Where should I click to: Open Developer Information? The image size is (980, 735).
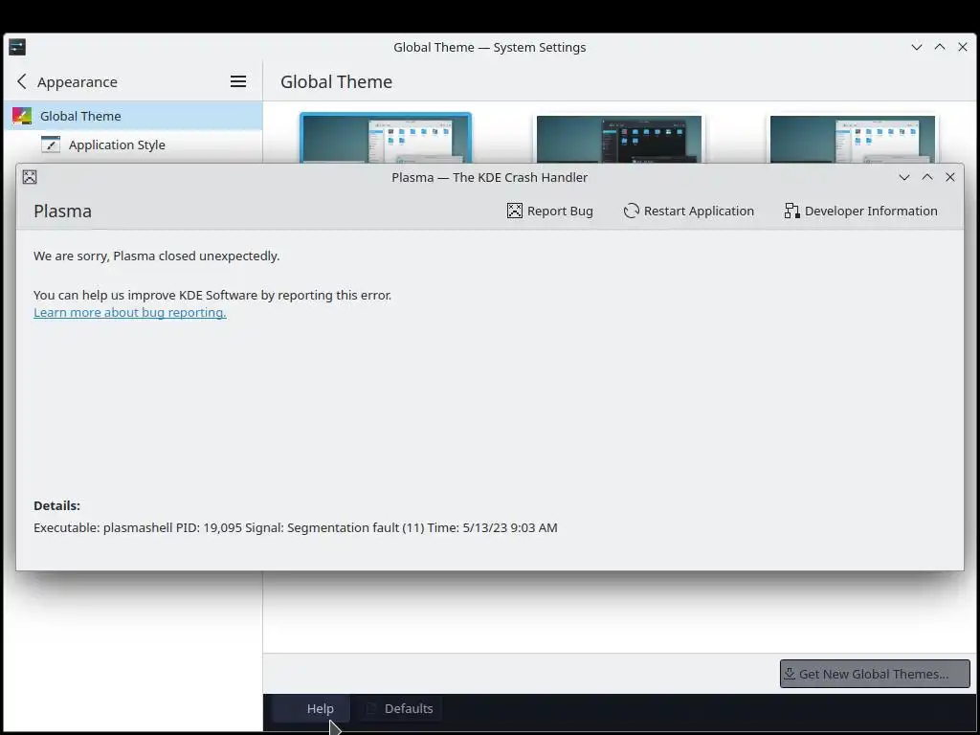coord(860,212)
